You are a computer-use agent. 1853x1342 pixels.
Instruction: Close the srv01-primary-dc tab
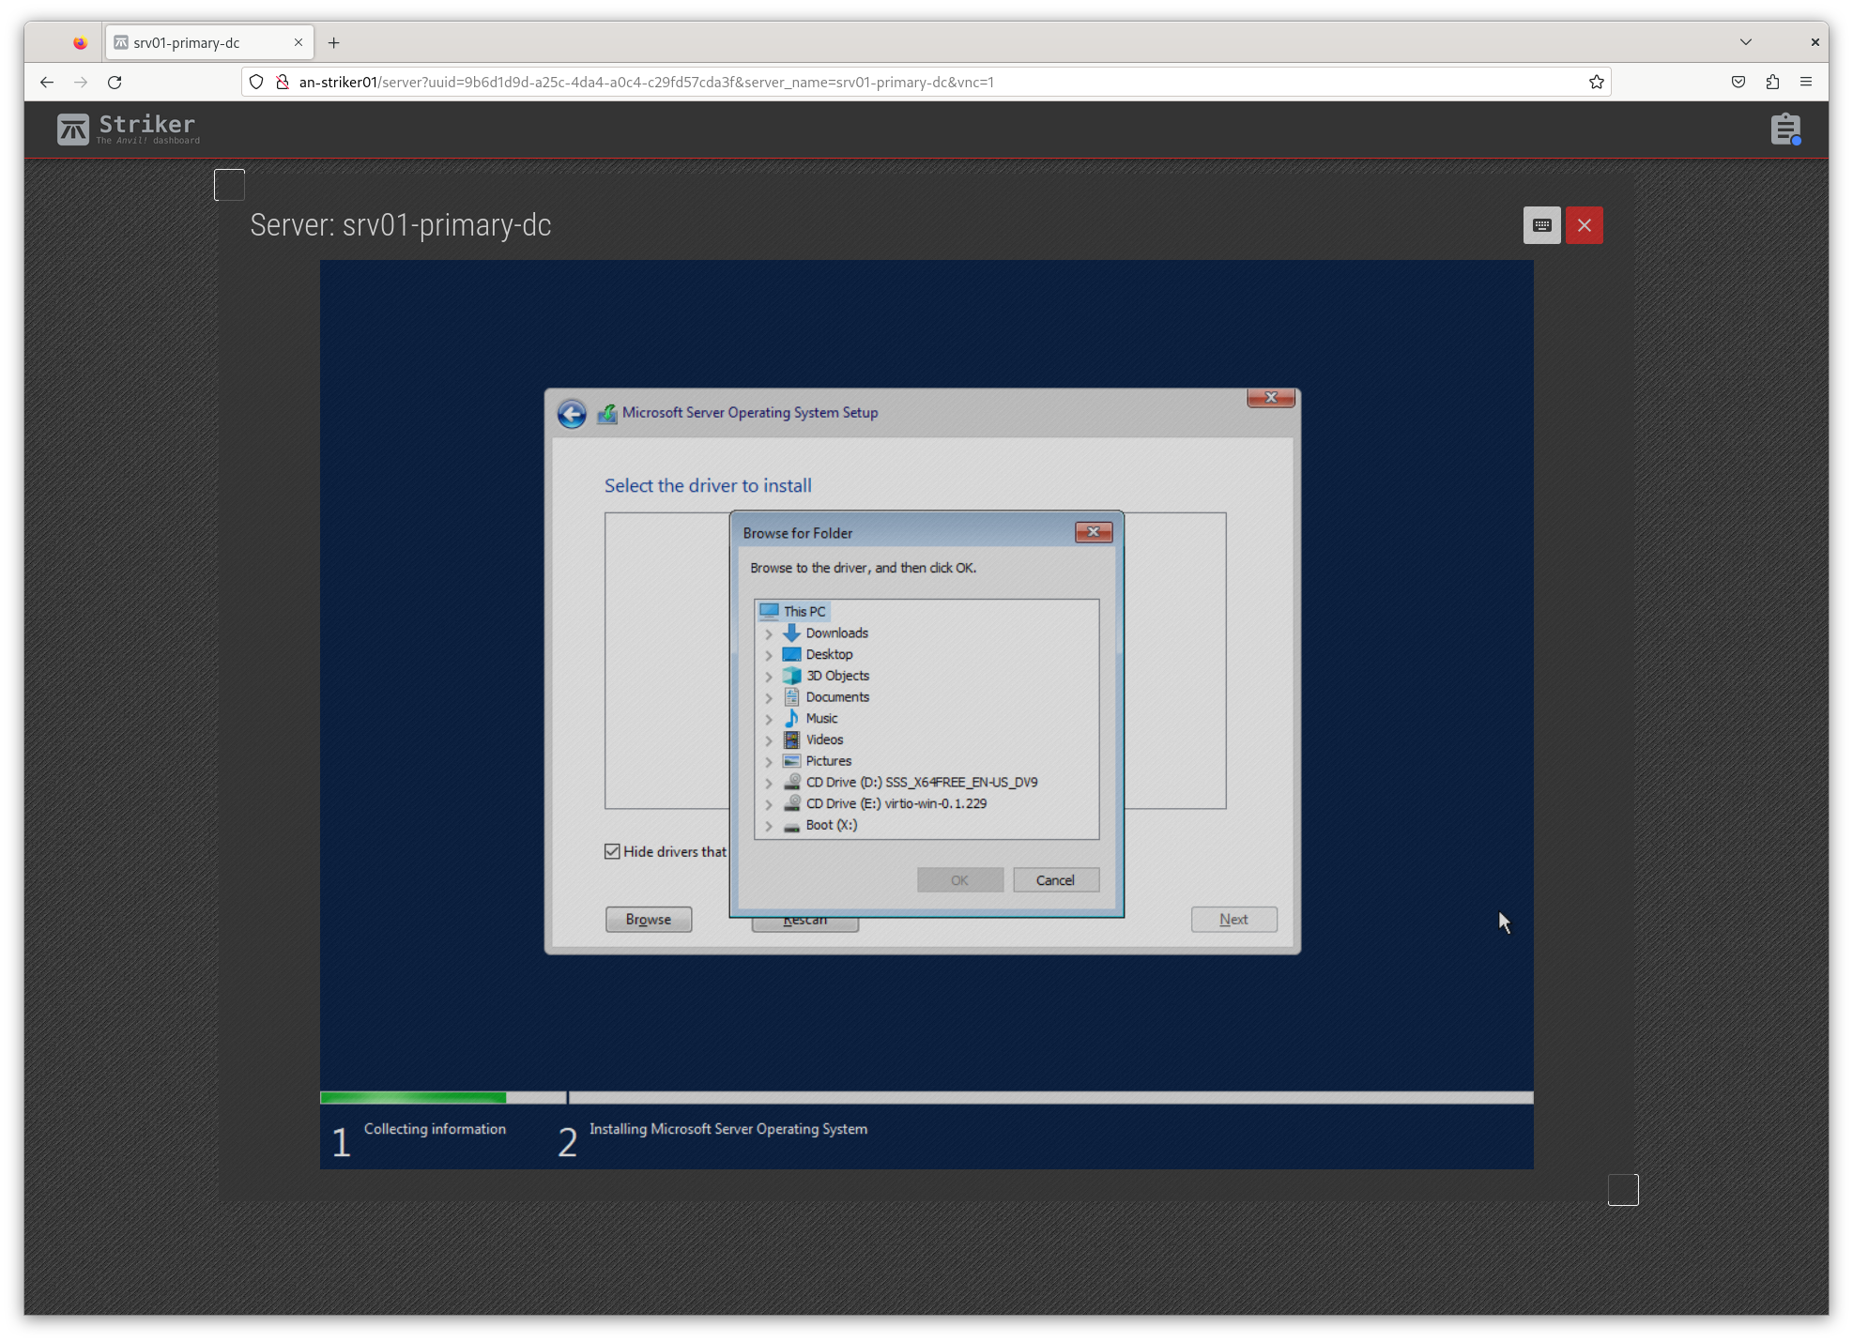tap(299, 42)
